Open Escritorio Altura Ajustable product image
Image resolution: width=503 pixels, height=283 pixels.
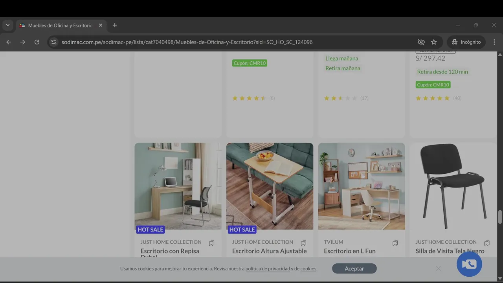click(x=270, y=186)
